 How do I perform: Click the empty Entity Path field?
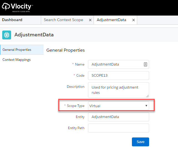tap(118, 128)
